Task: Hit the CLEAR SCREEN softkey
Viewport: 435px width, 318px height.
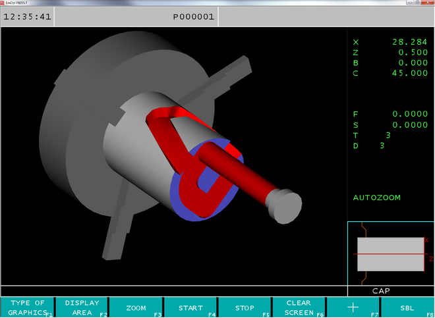Action: pos(299,307)
